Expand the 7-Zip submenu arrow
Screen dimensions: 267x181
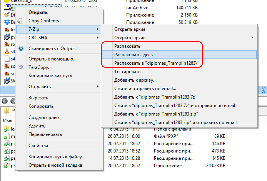pos(98,29)
